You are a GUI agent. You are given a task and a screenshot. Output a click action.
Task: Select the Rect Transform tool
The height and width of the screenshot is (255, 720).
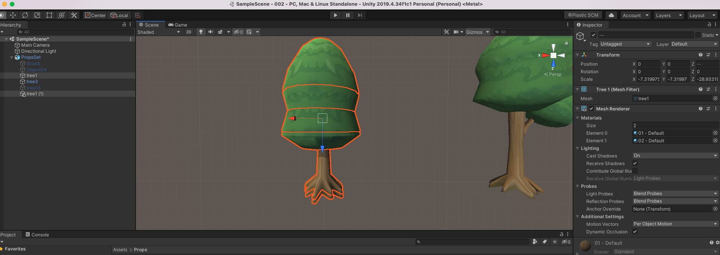(49, 15)
